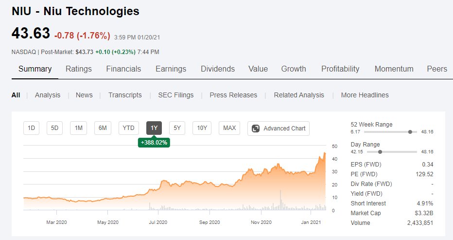Open the Press Releases filter
Screen dimensions: 453x240
pos(233,95)
